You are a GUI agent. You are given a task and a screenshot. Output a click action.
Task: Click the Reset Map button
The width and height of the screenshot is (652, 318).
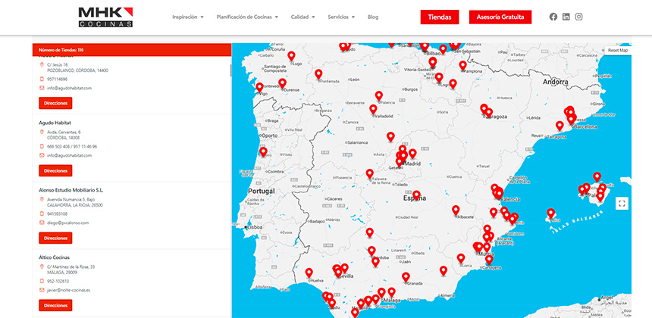pos(617,50)
